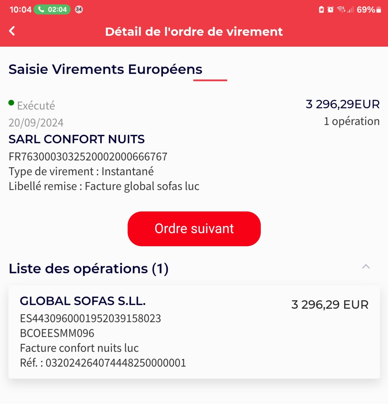Screen dimensions: 388x405
Task: Go back using the header arrow
Action: click(x=12, y=31)
